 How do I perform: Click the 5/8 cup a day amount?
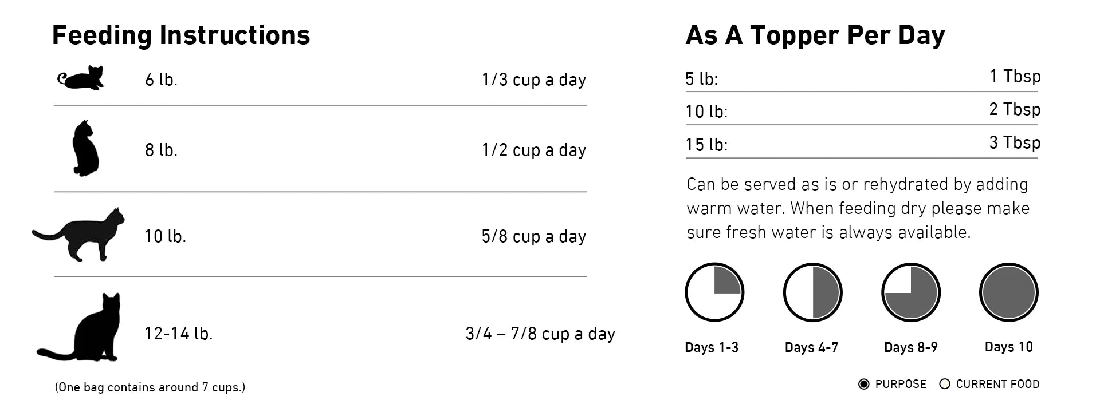click(534, 236)
